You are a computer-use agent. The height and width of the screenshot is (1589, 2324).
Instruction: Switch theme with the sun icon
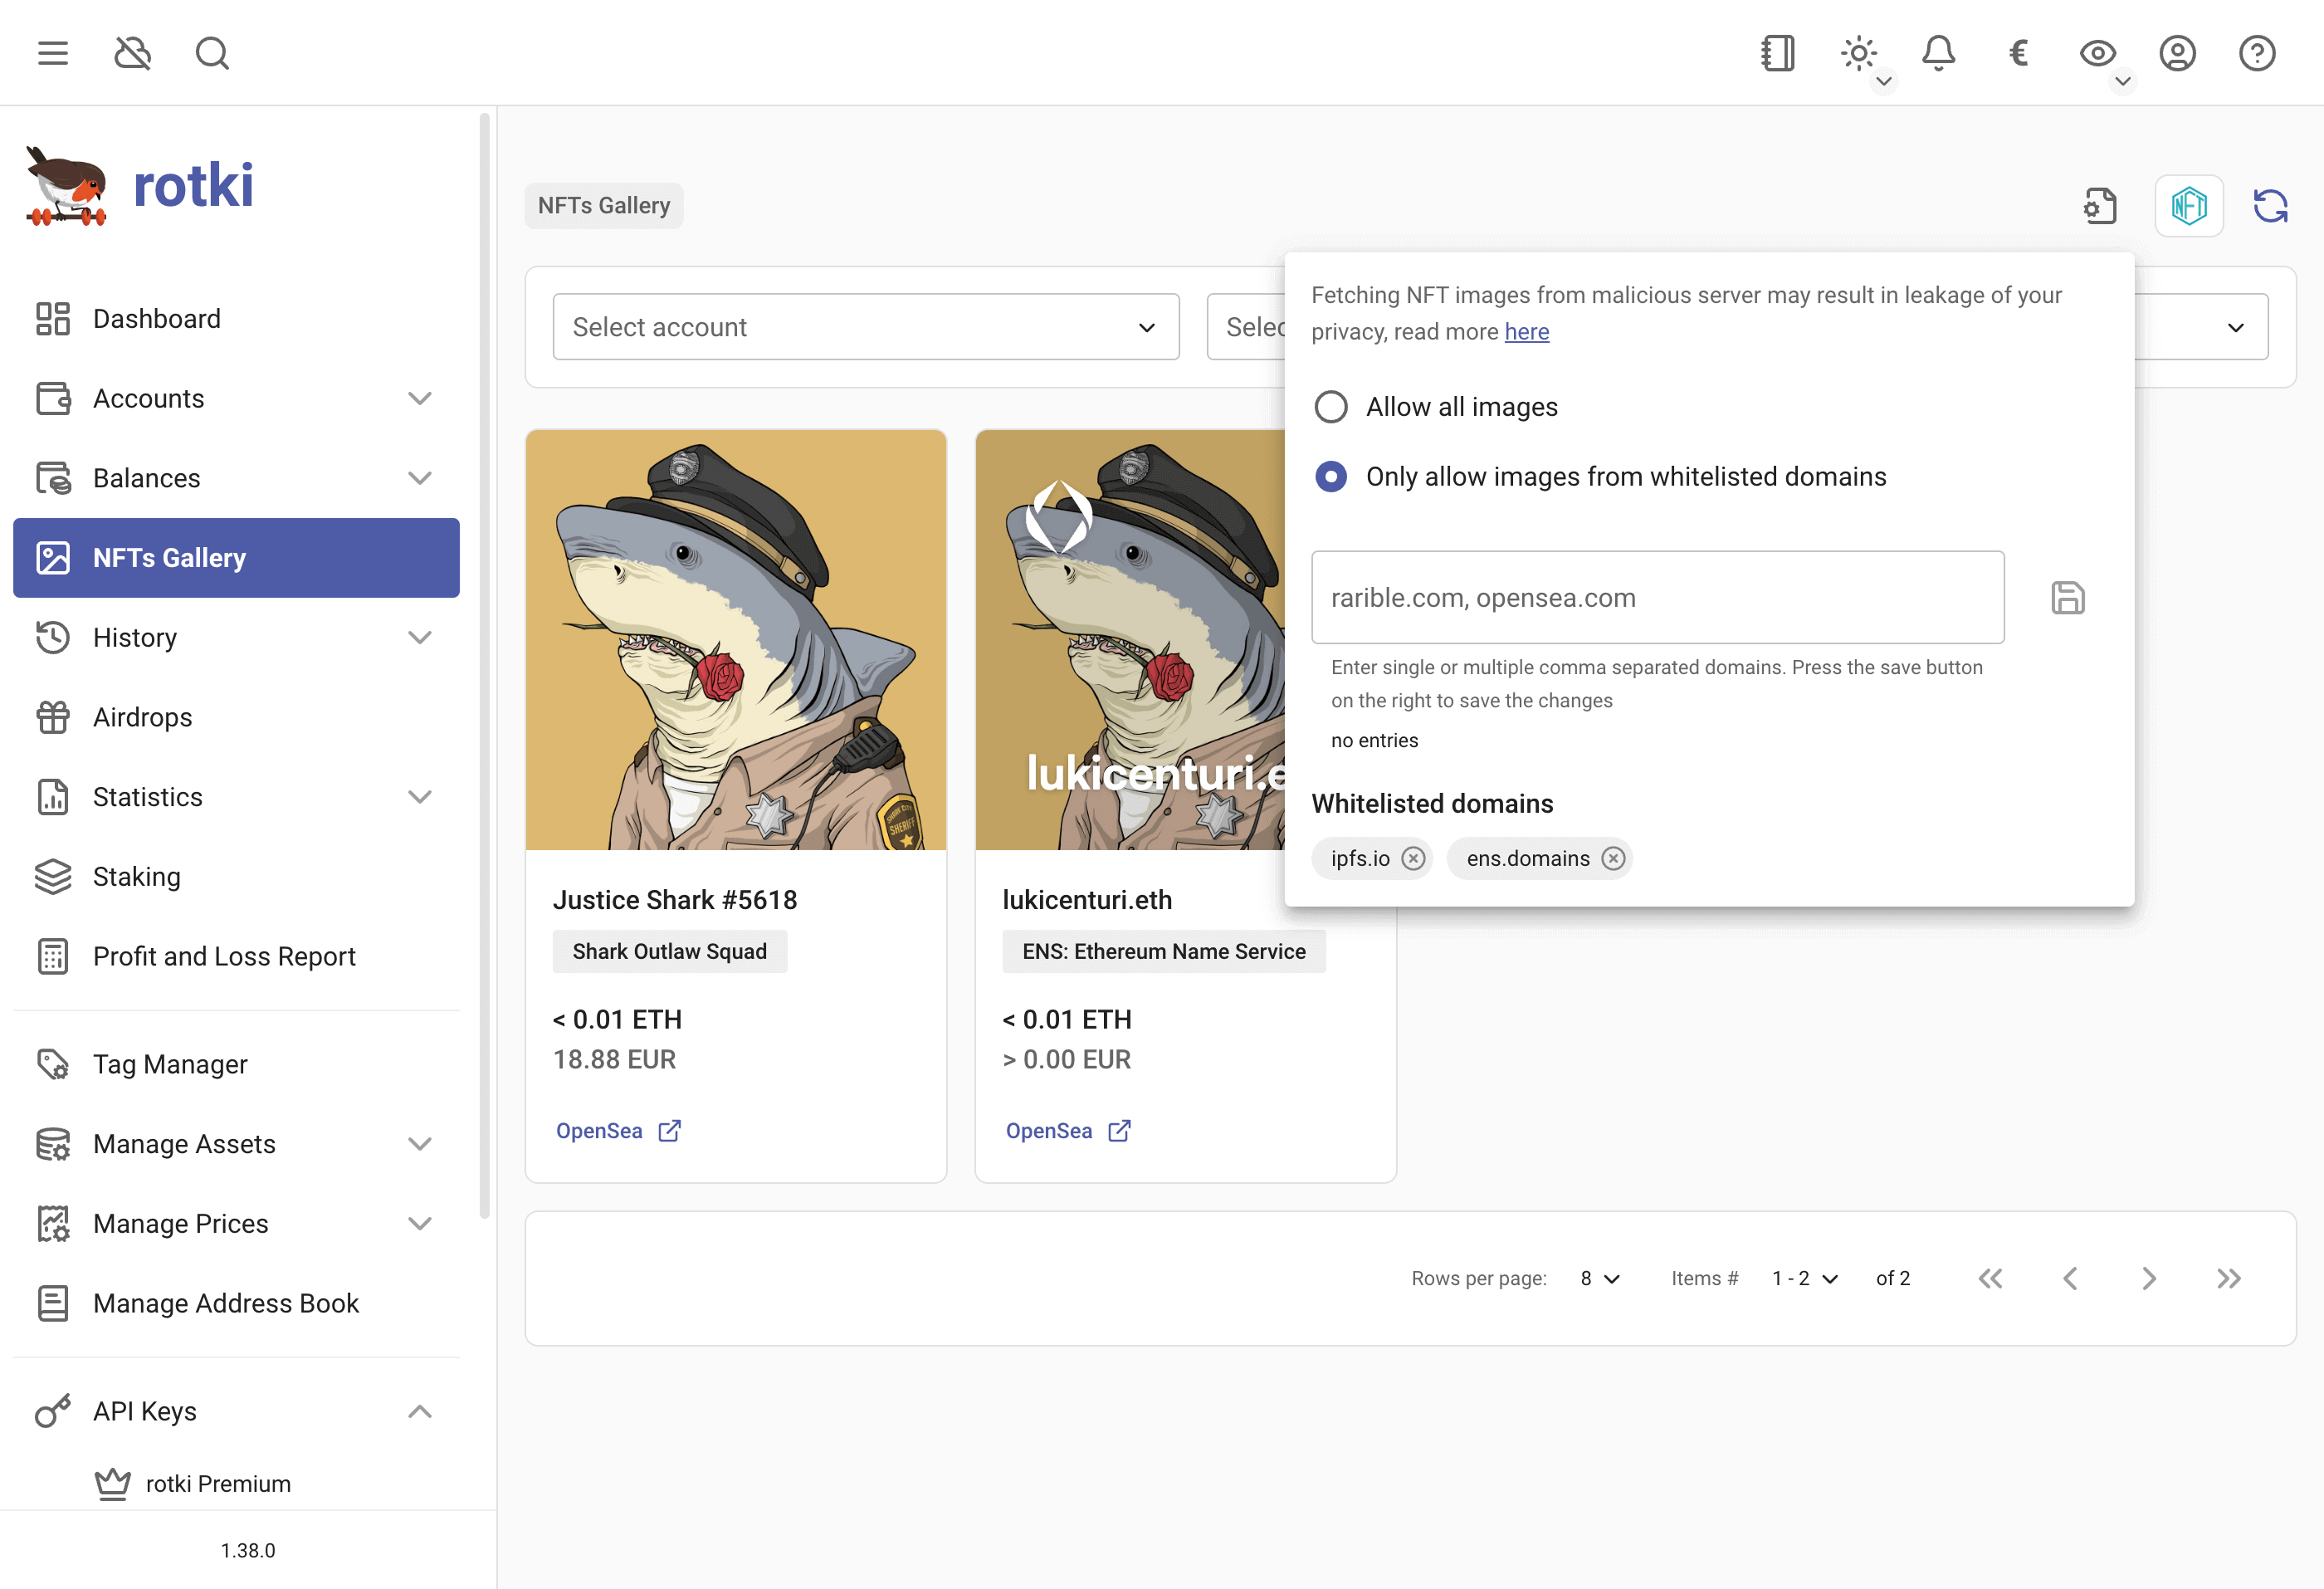coord(1858,53)
